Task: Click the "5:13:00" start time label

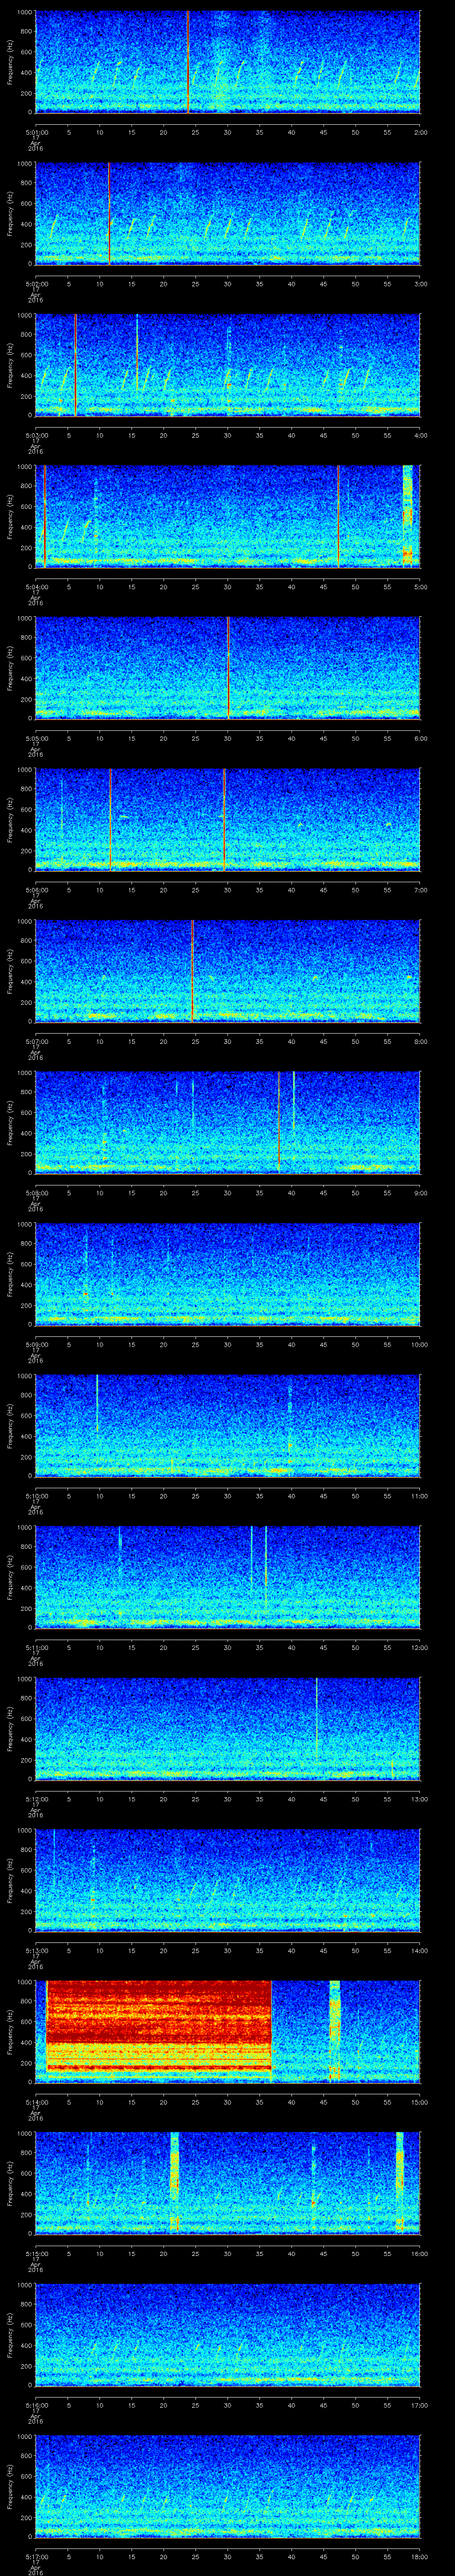Action: point(36,1951)
